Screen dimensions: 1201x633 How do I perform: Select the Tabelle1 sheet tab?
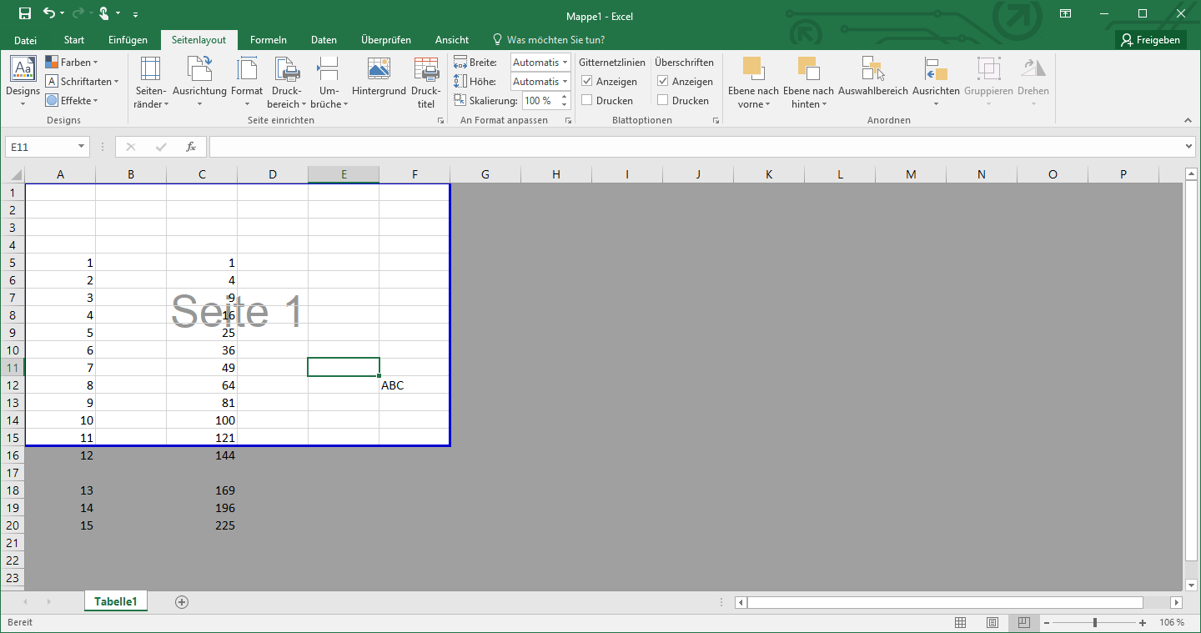pyautogui.click(x=115, y=601)
